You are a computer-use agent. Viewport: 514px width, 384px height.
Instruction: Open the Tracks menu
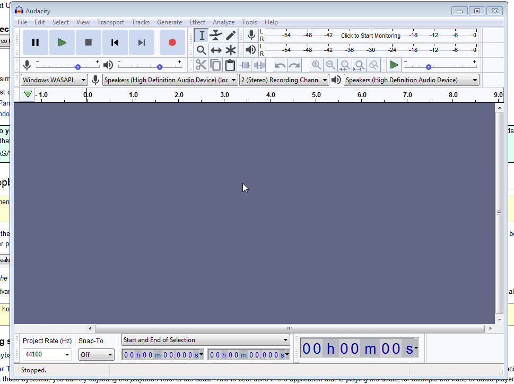(141, 22)
